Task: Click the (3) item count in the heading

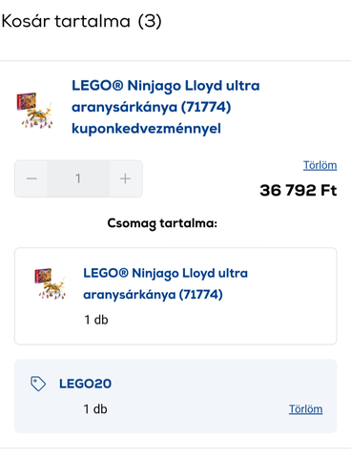Action: [150, 21]
